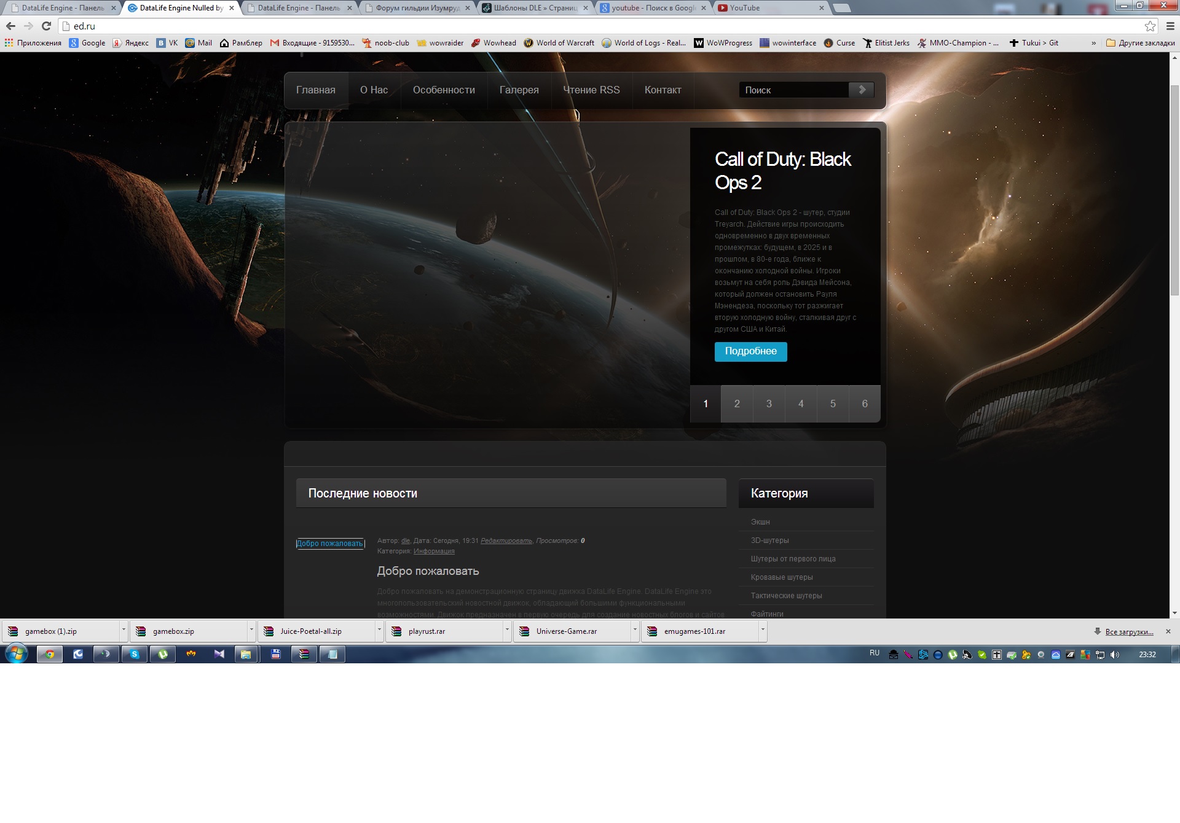
Task: Open the emugames-101.rar download
Action: coord(700,631)
